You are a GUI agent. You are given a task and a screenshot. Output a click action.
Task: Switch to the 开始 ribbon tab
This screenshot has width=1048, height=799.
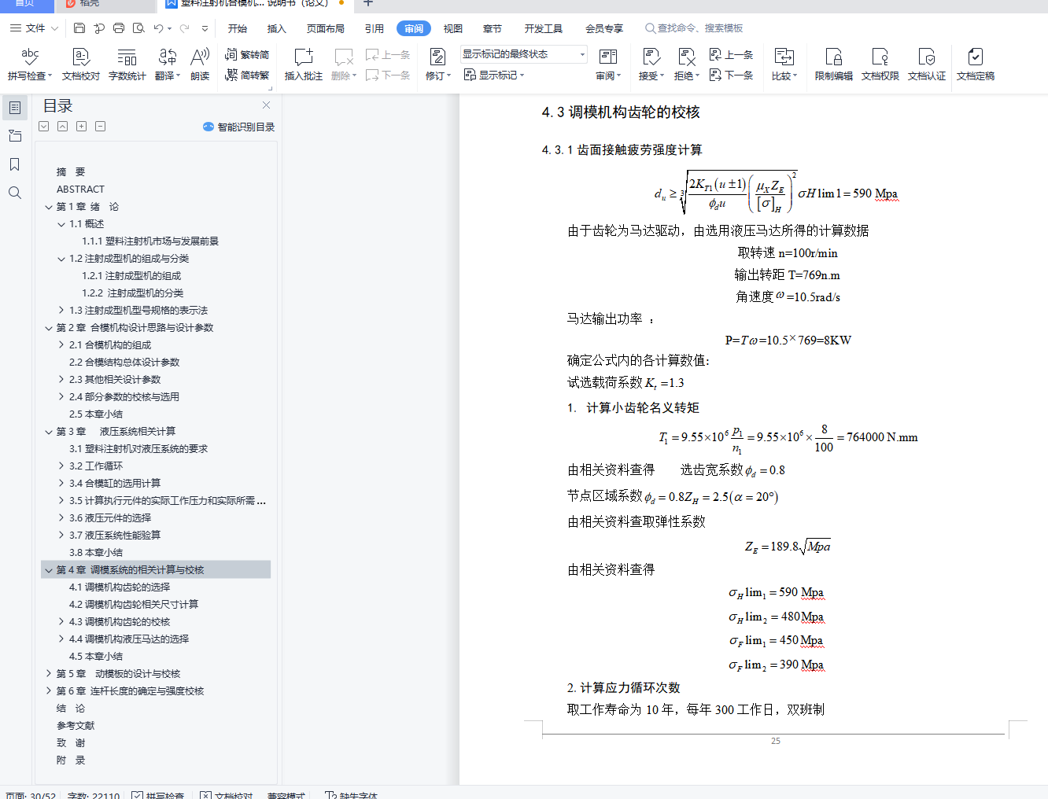238,28
